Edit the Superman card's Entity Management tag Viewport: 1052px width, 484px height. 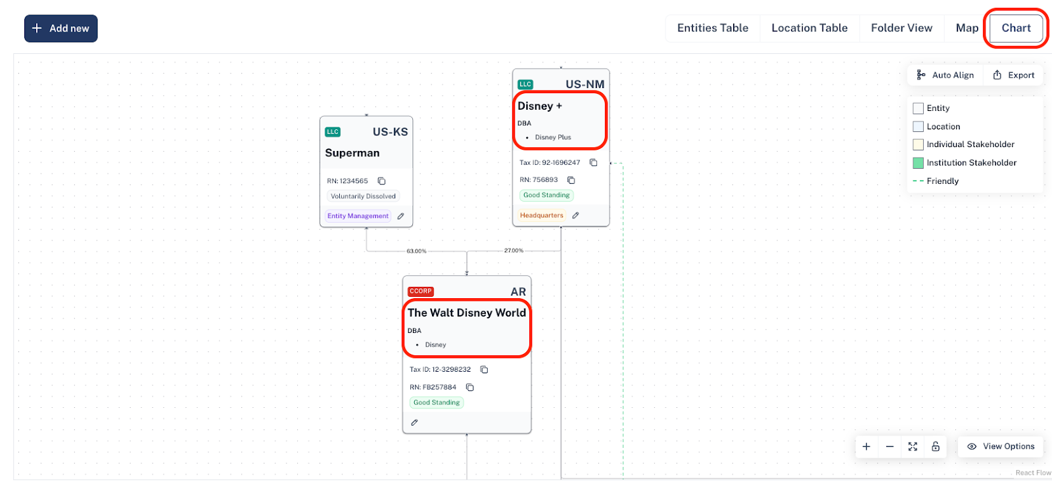pos(400,216)
